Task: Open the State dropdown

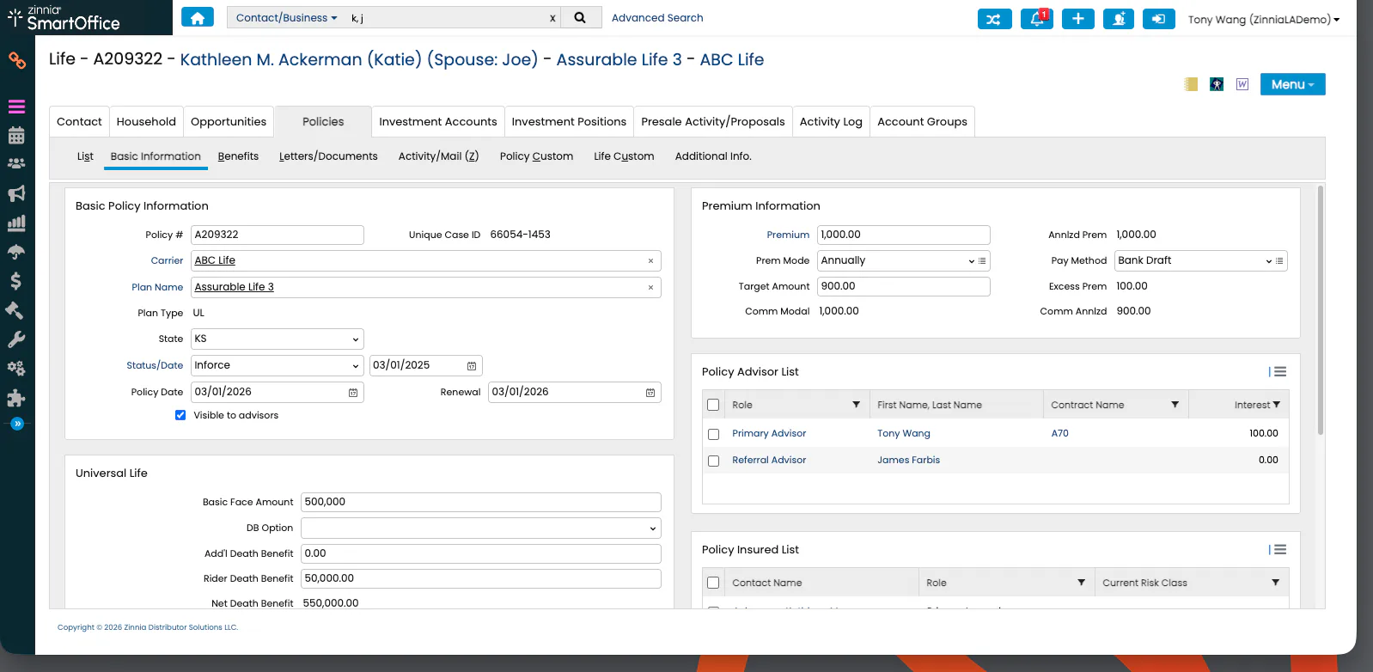Action: click(x=278, y=339)
